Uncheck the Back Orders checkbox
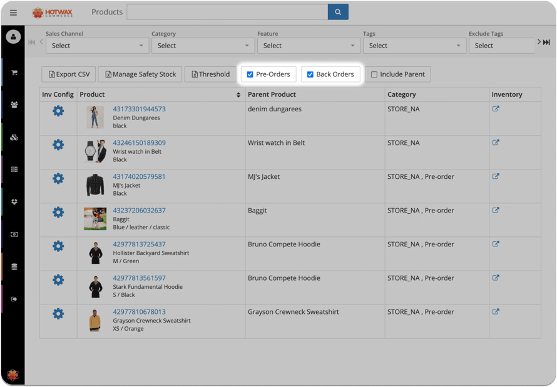 click(310, 74)
